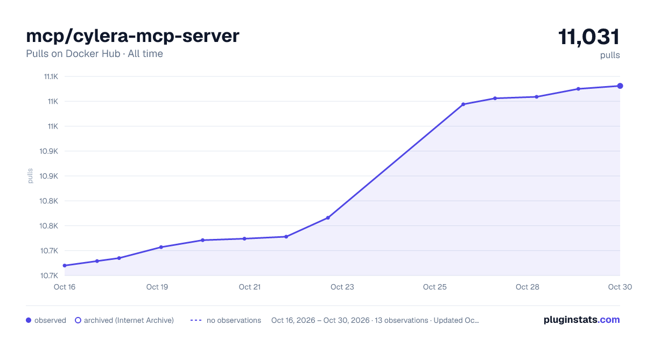Click the Oct 16 x-axis label

click(65, 287)
